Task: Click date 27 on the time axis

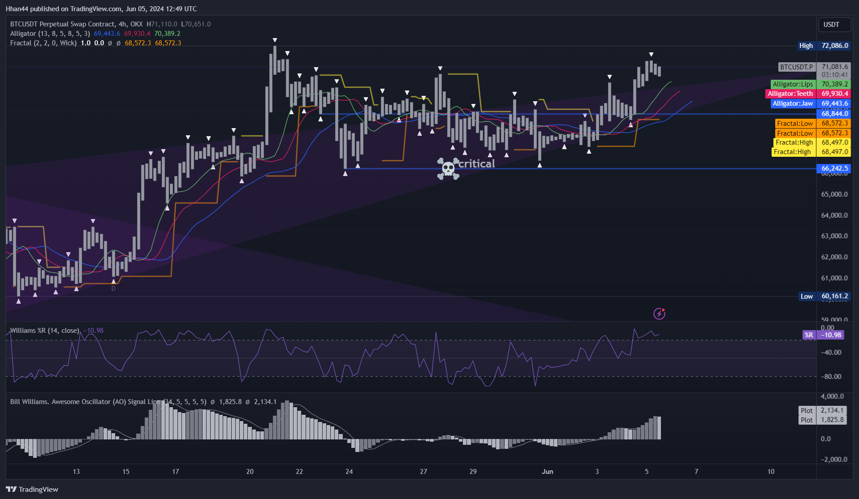Action: [x=423, y=471]
